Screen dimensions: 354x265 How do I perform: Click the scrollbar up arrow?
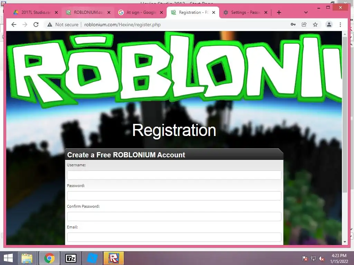[x=345, y=34]
